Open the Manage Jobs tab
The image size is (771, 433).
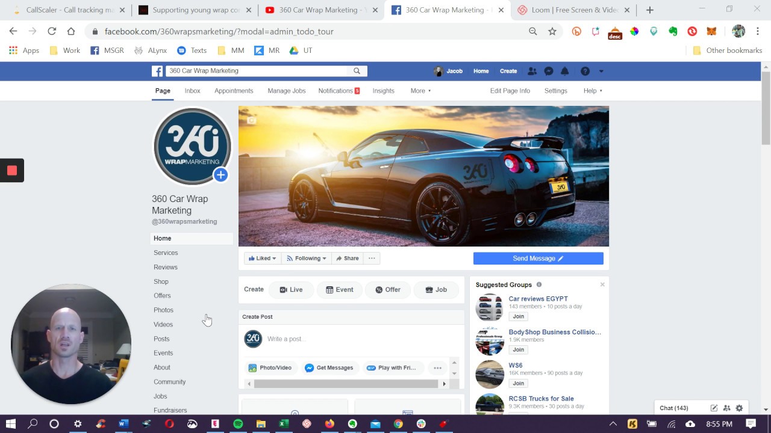pyautogui.click(x=287, y=91)
